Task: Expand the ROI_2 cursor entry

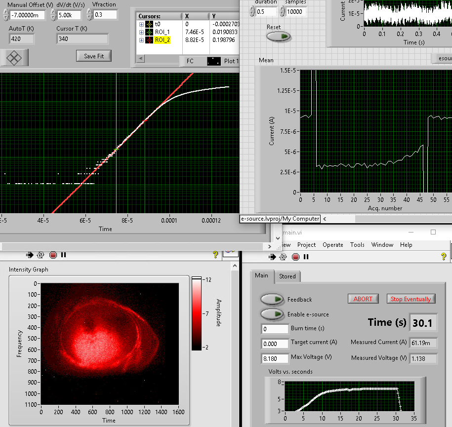Action: click(141, 40)
